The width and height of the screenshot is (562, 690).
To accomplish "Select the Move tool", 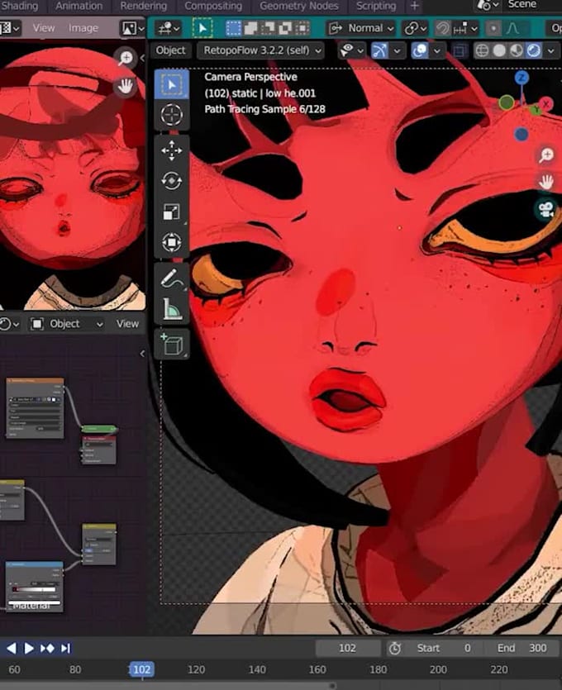I will [172, 150].
